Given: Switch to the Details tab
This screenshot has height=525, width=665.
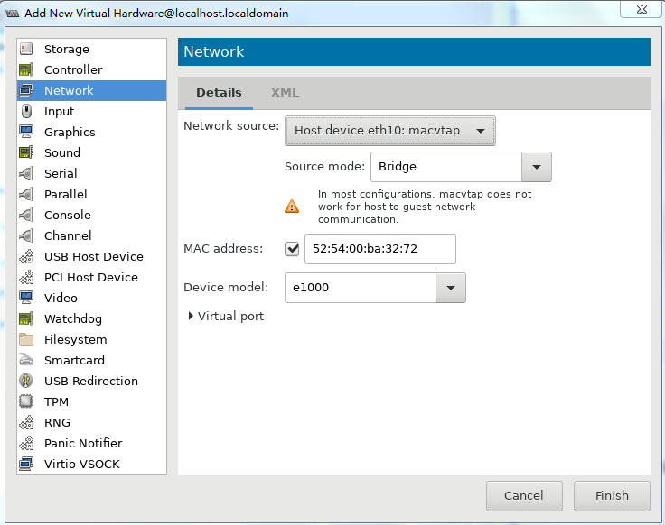Looking at the screenshot, I should tap(219, 92).
